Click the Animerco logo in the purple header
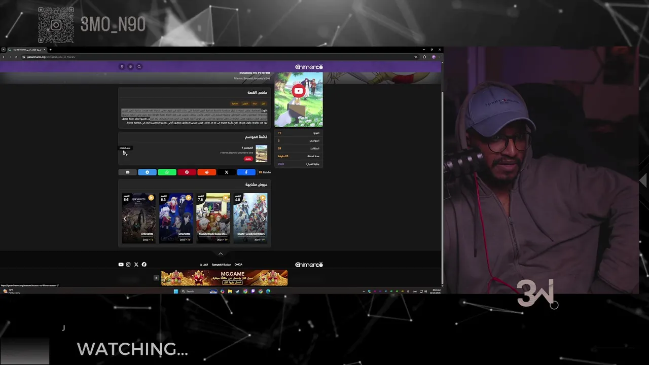 coord(309,67)
